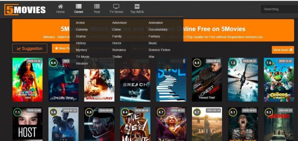
Task: Select the Documentary genre entry
Action: tap(158, 29)
